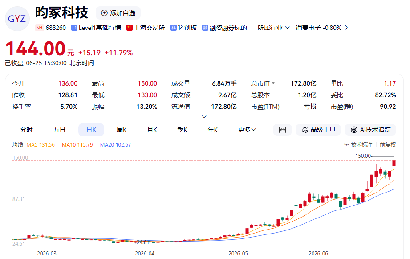This screenshot has width=410, height=259.
Task: Select the 月K chart tab
Action: pyautogui.click(x=152, y=130)
